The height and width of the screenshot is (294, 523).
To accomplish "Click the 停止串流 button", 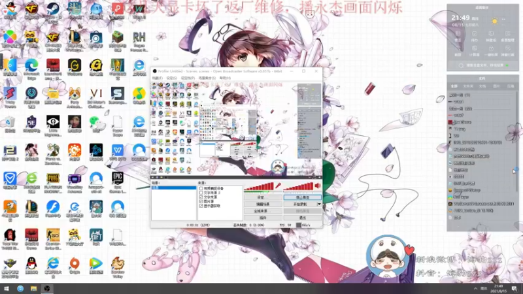I will pos(303,197).
